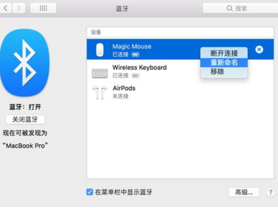Show all preferences via grid icon
Image resolution: width=278 pixels, height=208 pixels.
coord(43,8)
